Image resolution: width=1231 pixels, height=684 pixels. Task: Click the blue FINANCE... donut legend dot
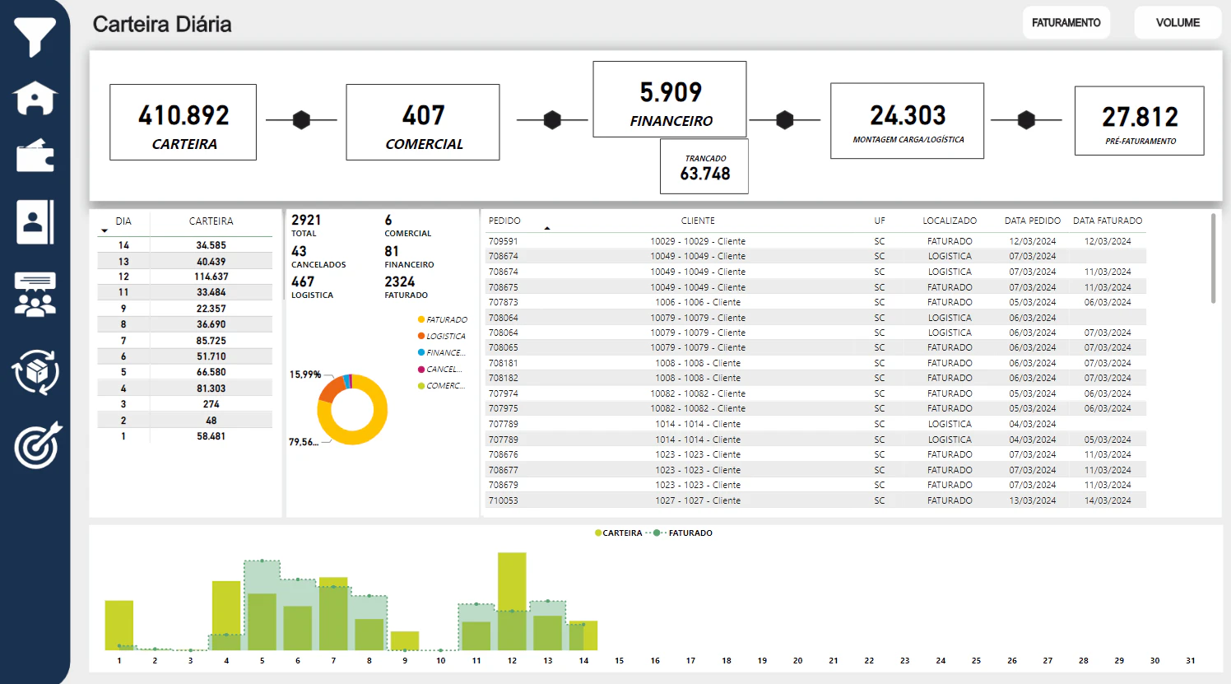(x=421, y=352)
